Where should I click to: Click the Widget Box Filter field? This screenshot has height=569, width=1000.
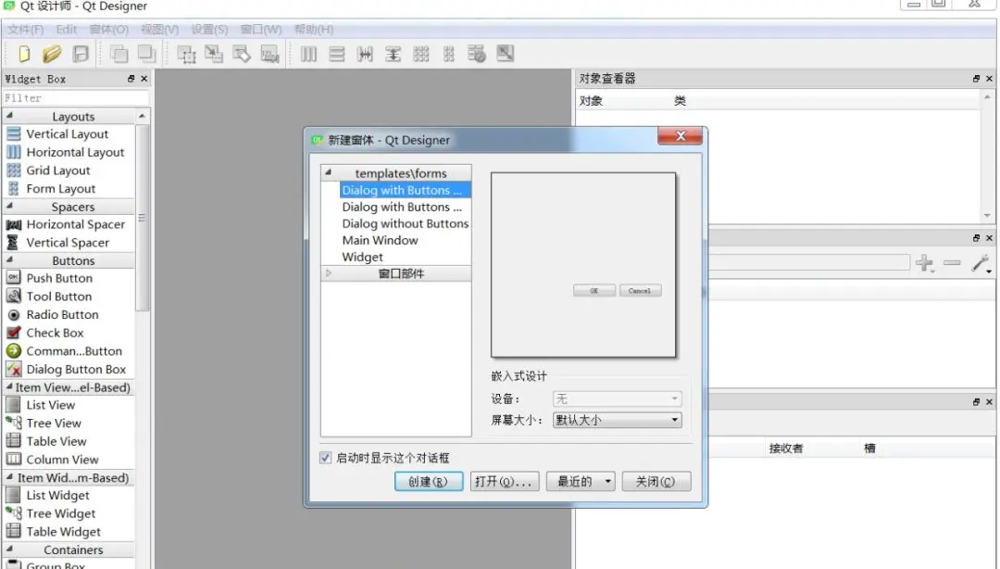75,97
